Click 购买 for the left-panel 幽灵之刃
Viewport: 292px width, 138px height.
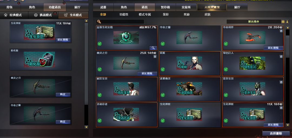click(63, 95)
